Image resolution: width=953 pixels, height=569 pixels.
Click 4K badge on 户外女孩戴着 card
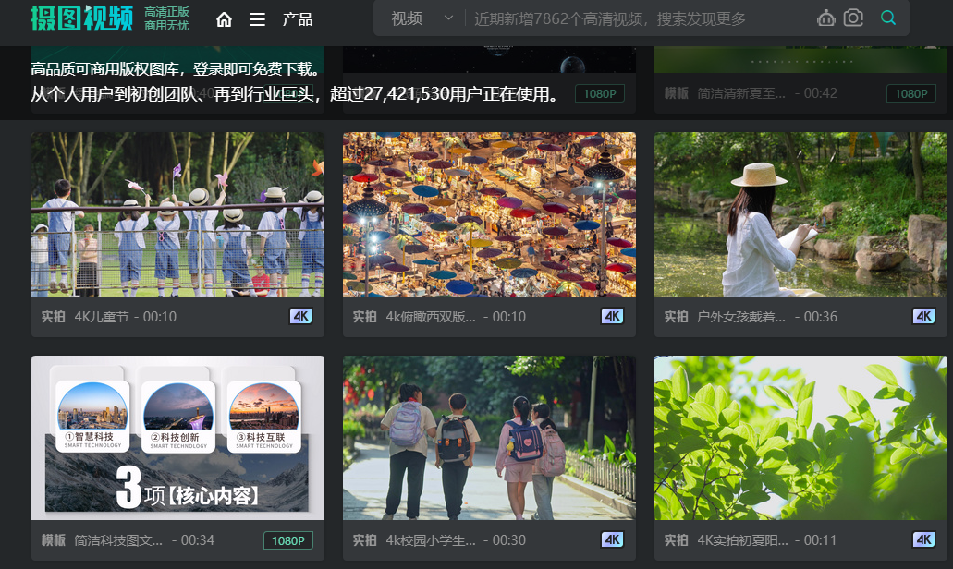[923, 317]
